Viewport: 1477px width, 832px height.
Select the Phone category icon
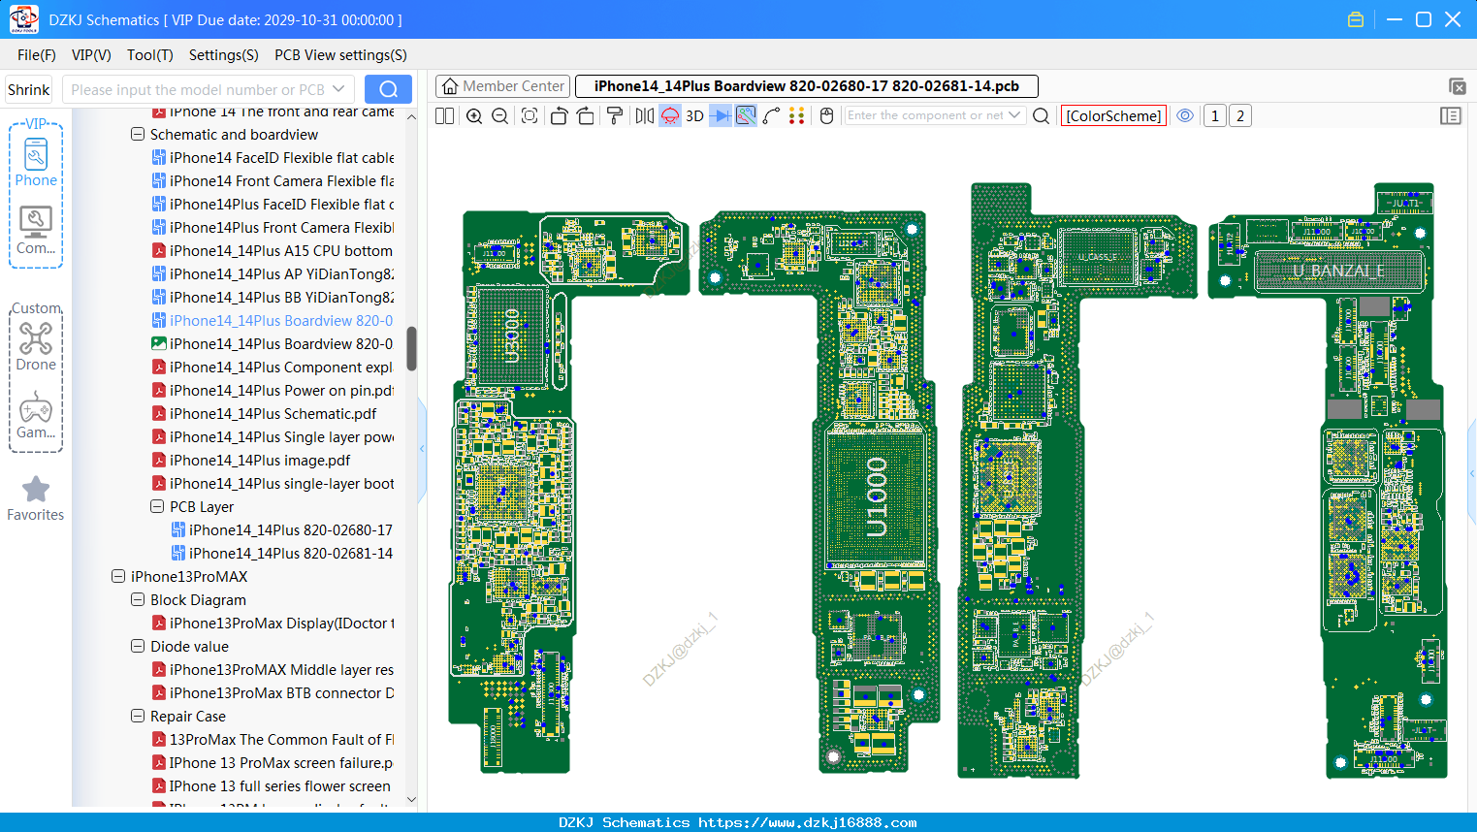36,161
